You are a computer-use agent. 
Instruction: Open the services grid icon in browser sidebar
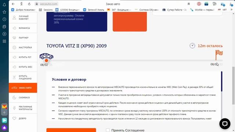click(x=4, y=41)
